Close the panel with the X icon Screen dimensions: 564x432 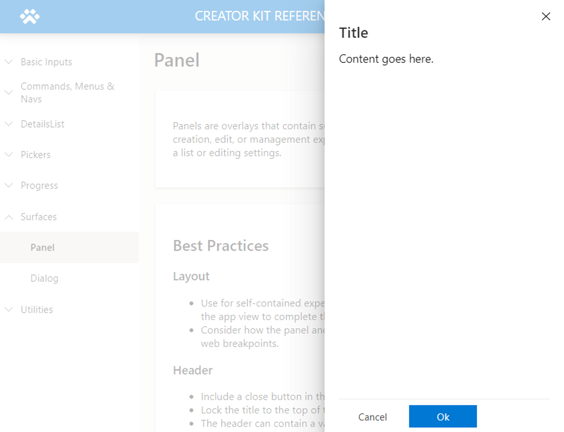545,16
